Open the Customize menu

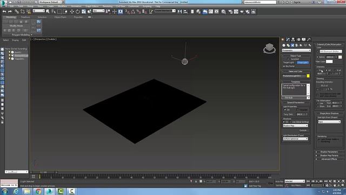pyautogui.click(x=134, y=6)
